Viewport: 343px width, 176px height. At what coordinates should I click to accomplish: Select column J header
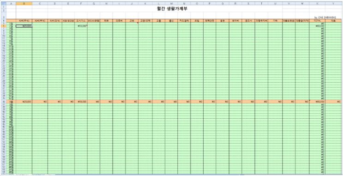click(x=132, y=4)
